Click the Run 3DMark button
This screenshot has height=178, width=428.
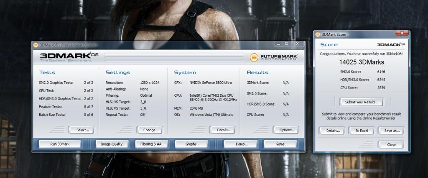tap(60, 144)
